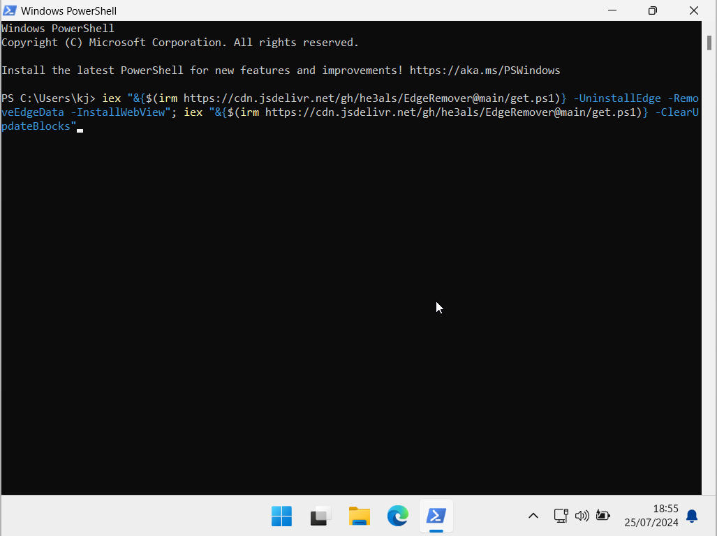Click the PowerShell icon in the title bar
This screenshot has width=717, height=536.
tap(10, 10)
